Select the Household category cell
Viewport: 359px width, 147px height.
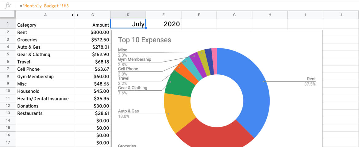45,91
